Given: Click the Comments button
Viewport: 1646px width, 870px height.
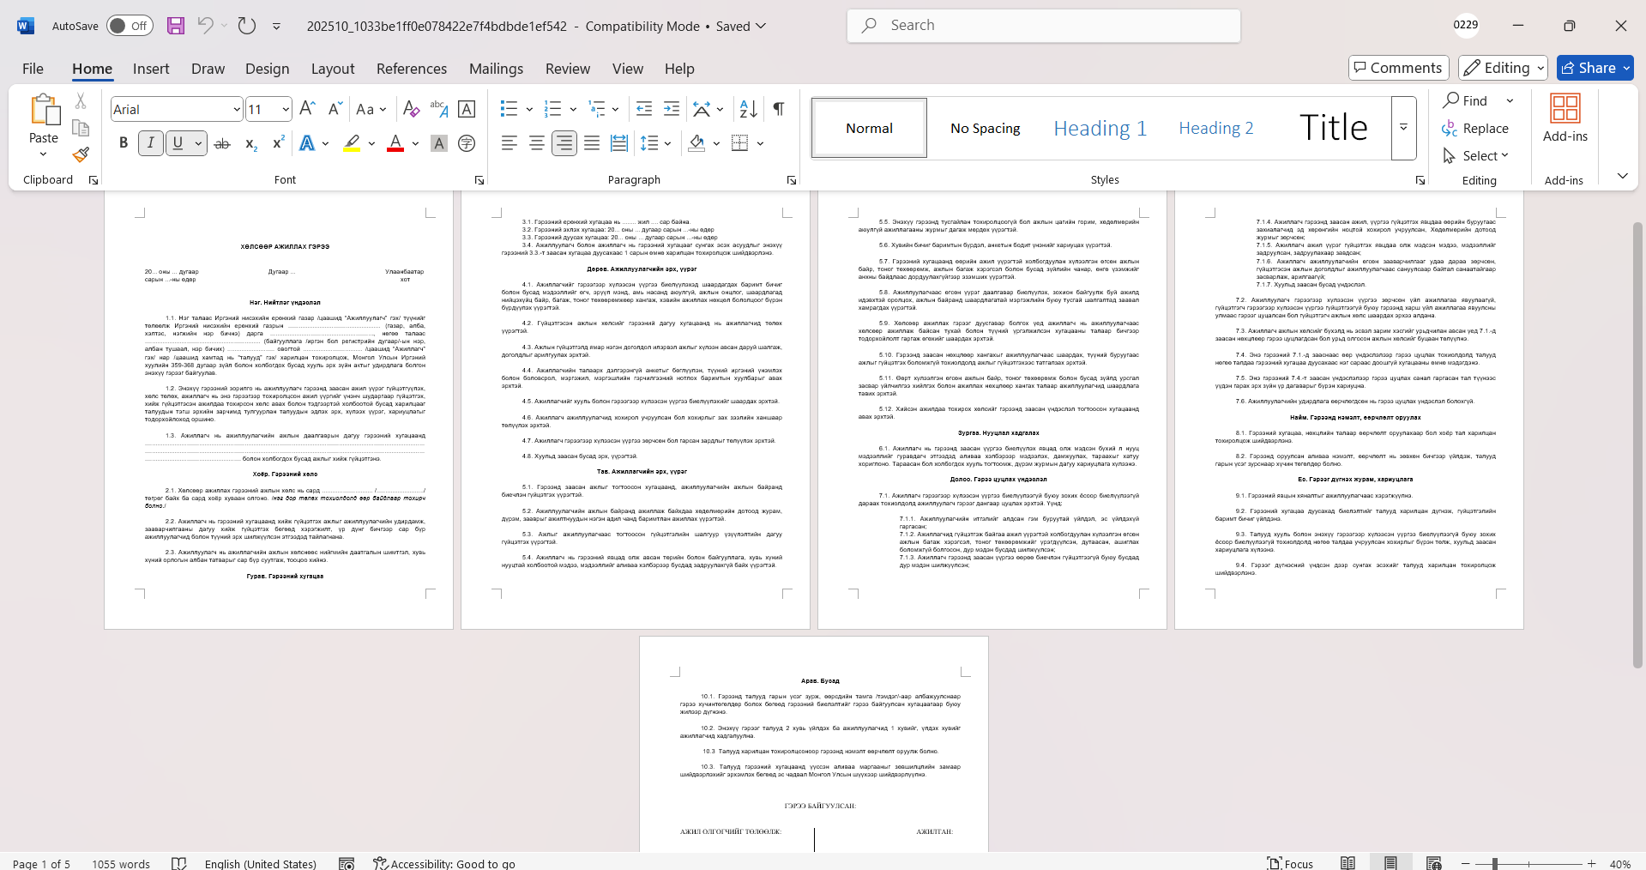Looking at the screenshot, I should click(x=1398, y=68).
